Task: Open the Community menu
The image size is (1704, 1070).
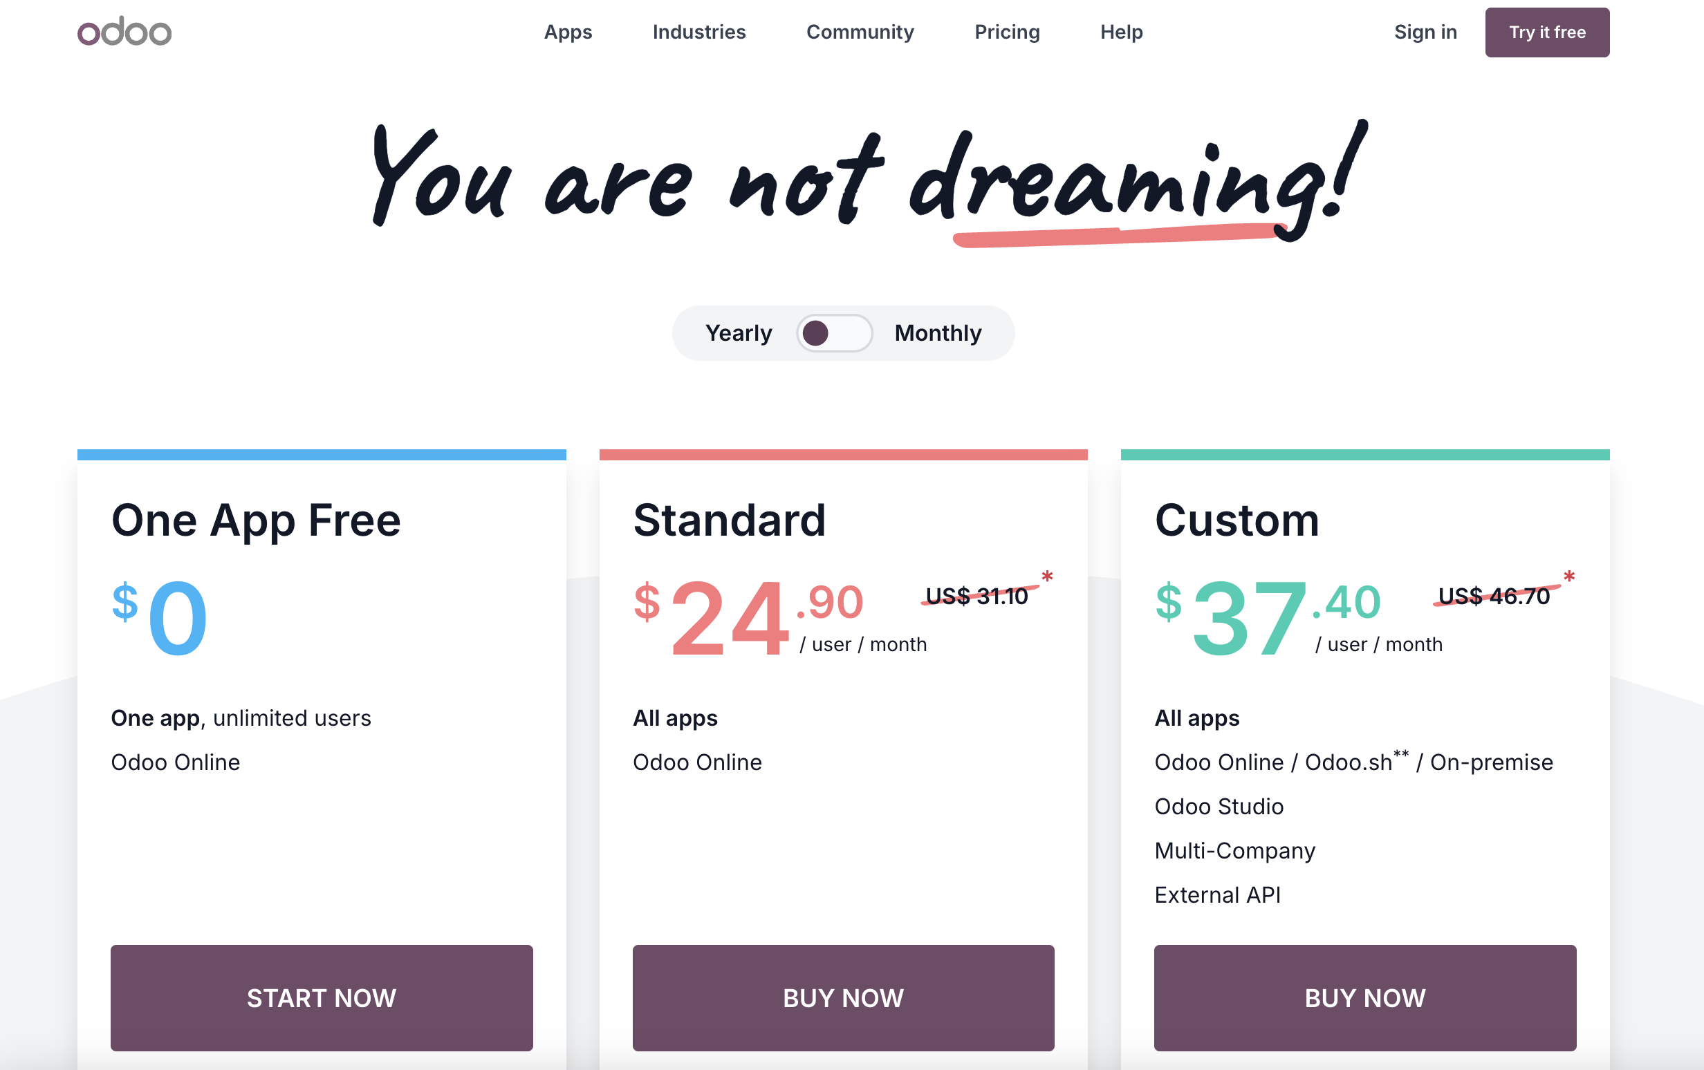Action: (860, 32)
